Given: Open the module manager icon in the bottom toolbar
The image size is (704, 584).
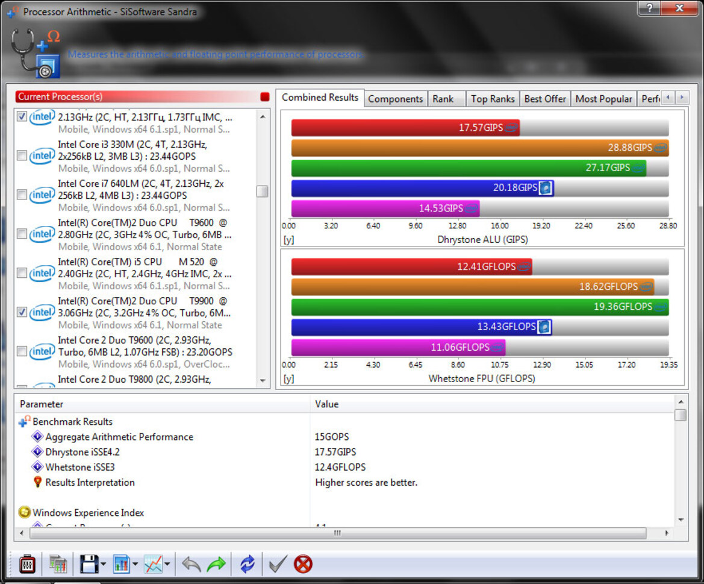Looking at the screenshot, I should pos(27,564).
